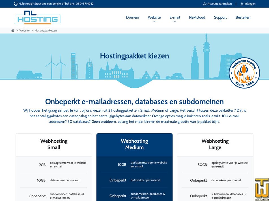Go to home via breadcrumb house icon
Screen dimensions: 269x201
13,31
